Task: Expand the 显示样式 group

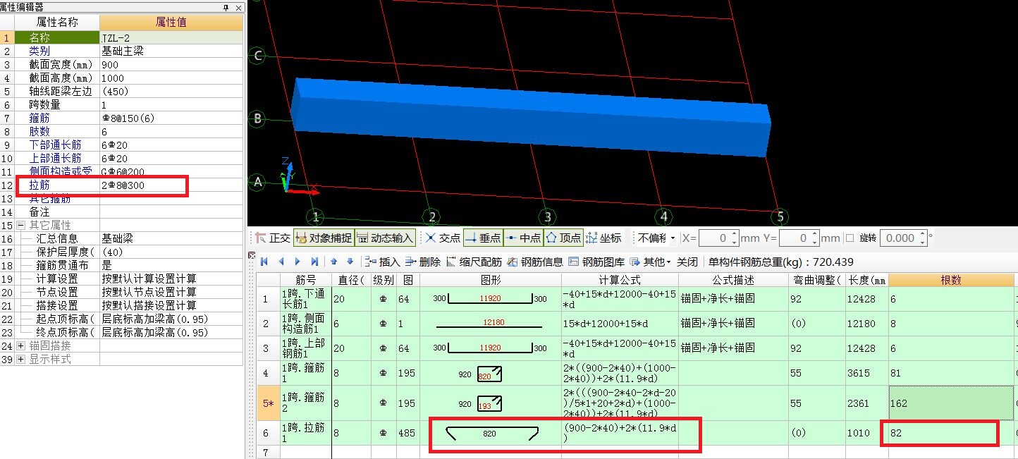Action: point(20,359)
